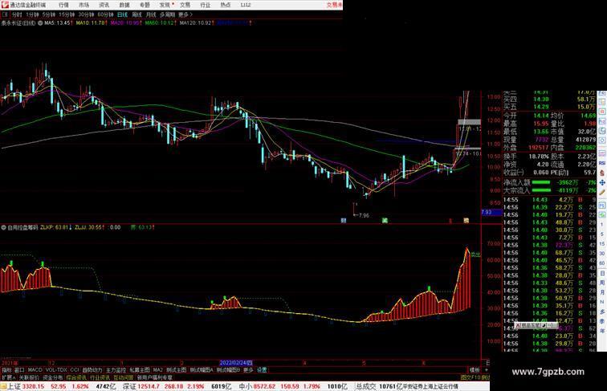Click the red dollar-sign sidebar icon

click(602, 173)
